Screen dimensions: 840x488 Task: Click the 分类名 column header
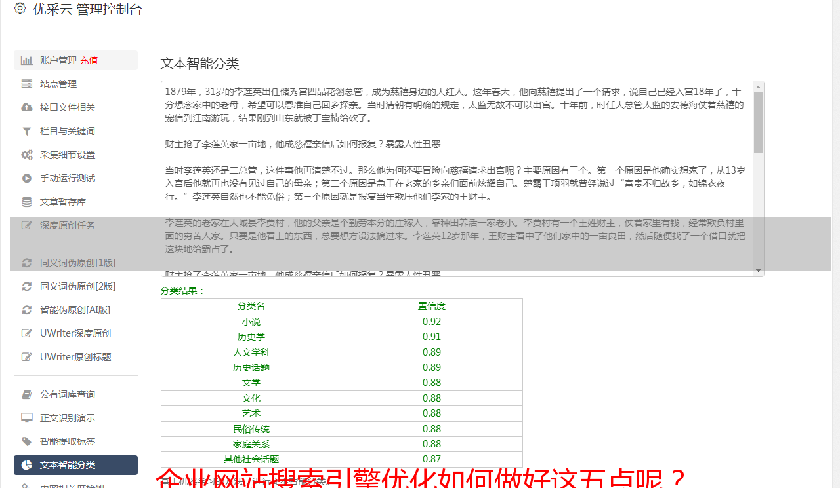point(251,306)
